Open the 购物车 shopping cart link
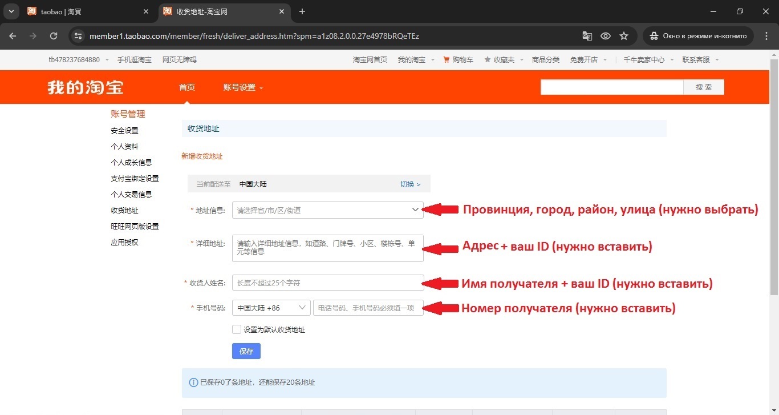Screen dimensions: 779x415 [x=458, y=59]
